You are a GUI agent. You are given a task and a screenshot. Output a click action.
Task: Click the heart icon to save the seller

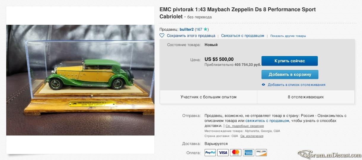162,35
